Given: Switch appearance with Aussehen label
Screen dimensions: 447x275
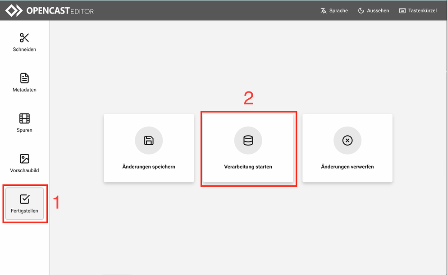Looking at the screenshot, I should (x=378, y=10).
